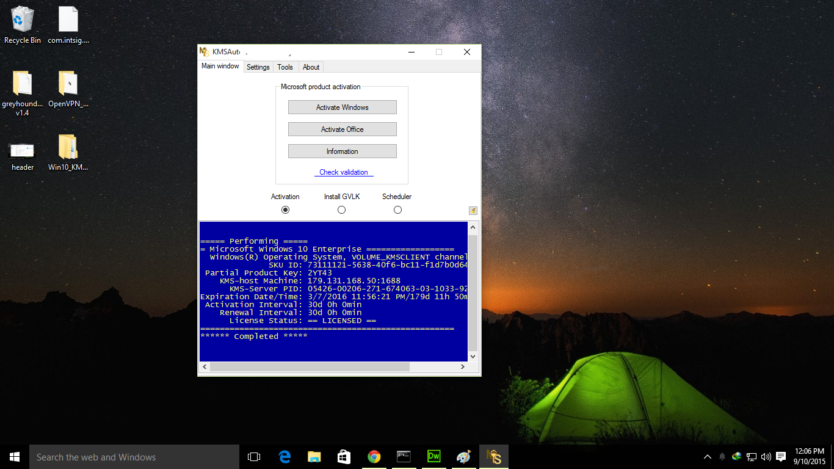Select the Activation mode radio button
This screenshot has width=834, height=469.
click(x=285, y=209)
